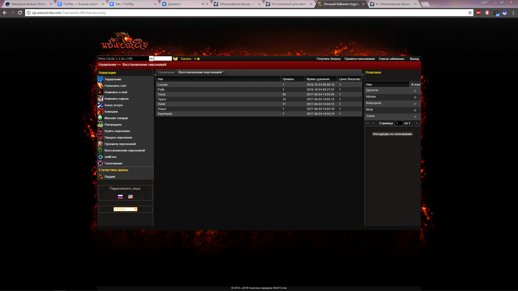This screenshot has width=518, height=291.
Task: Click the Ладдер arena icon
Action: coord(100,176)
